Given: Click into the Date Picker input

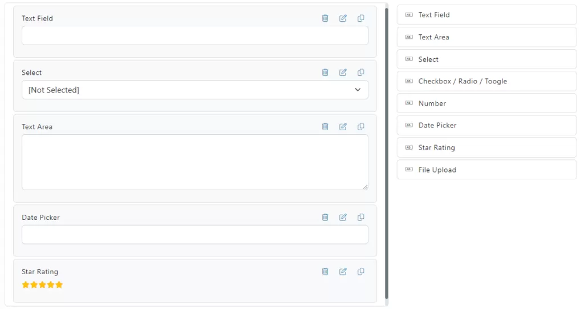Looking at the screenshot, I should 195,235.
